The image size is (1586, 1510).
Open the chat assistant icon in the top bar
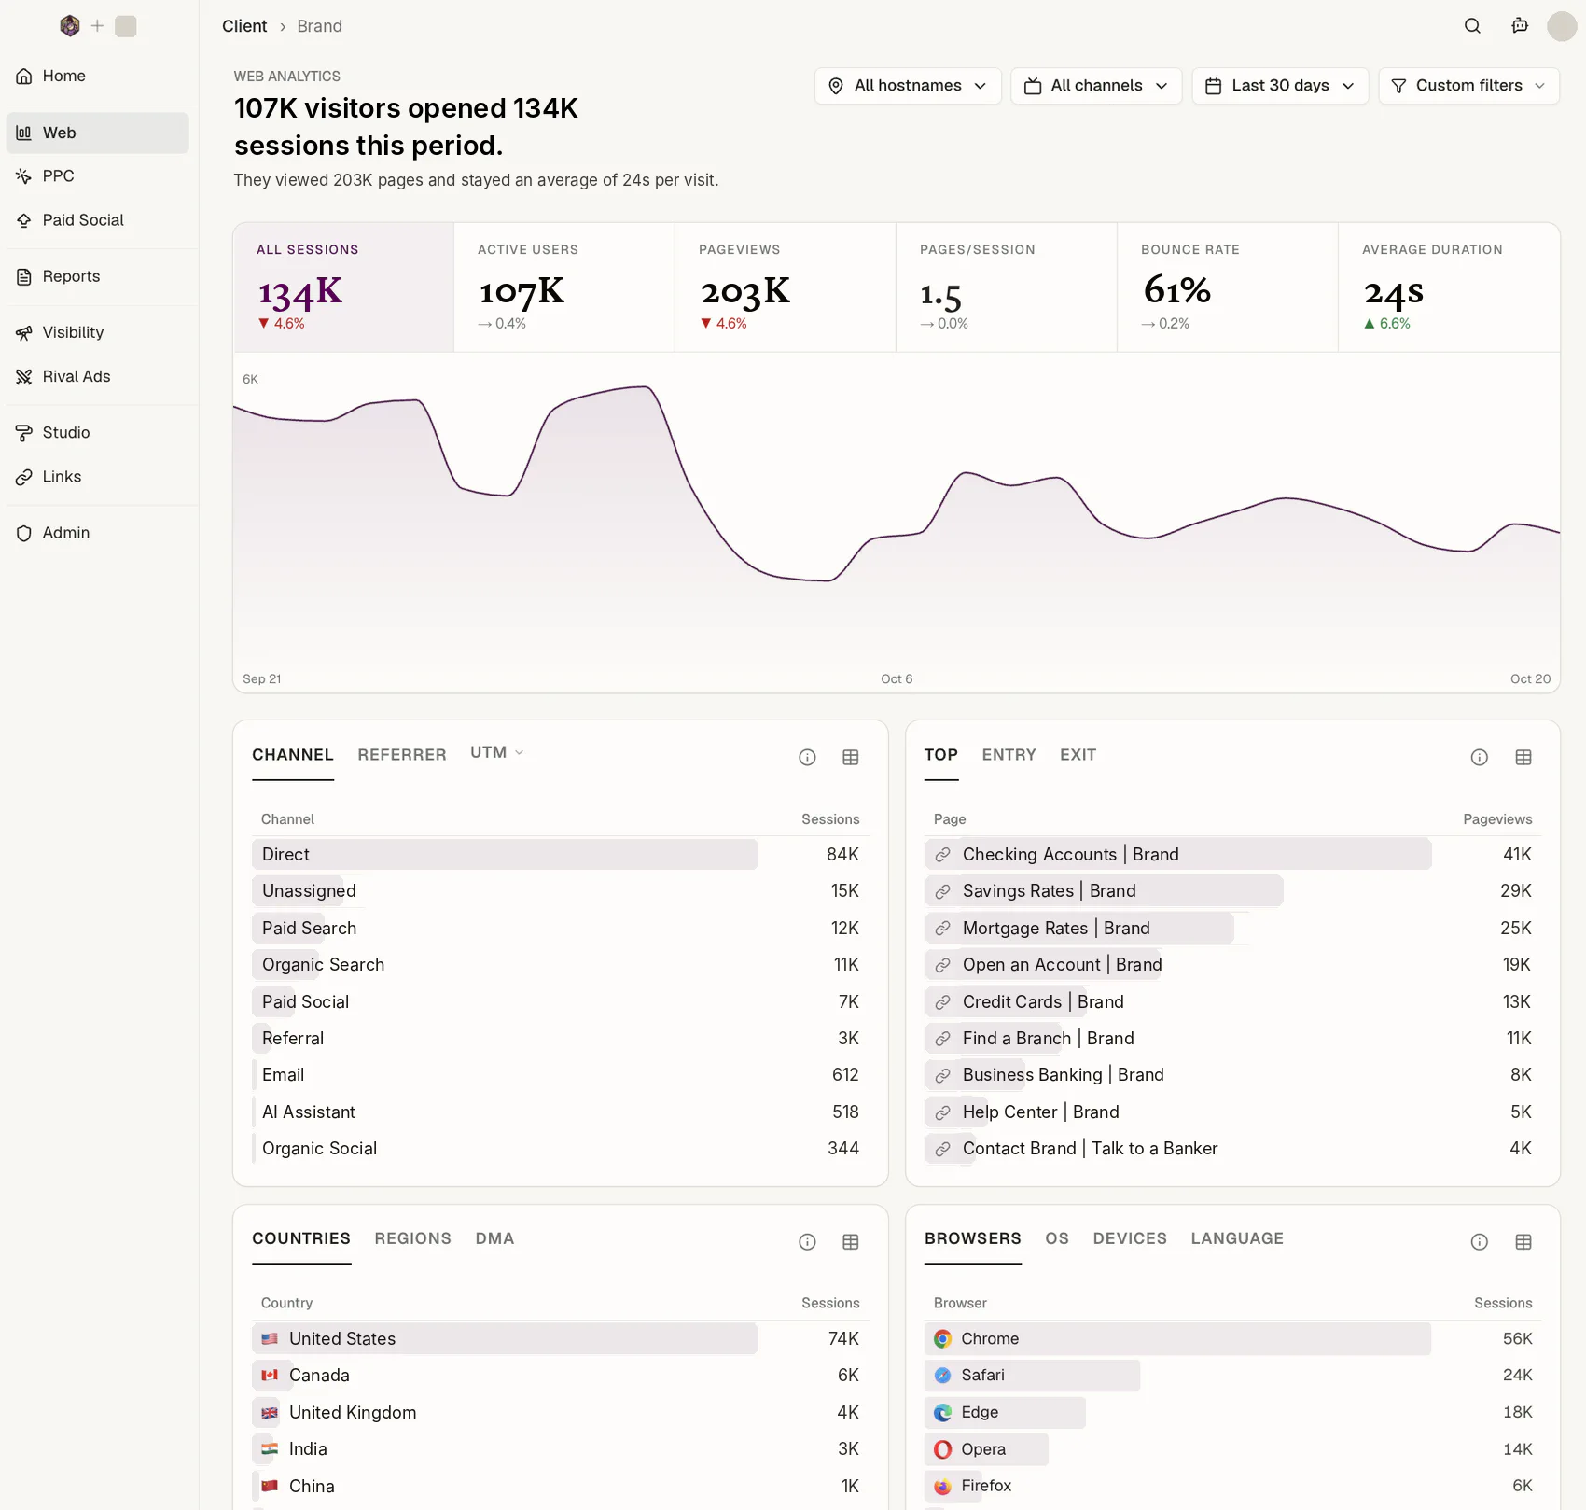[x=1520, y=26]
